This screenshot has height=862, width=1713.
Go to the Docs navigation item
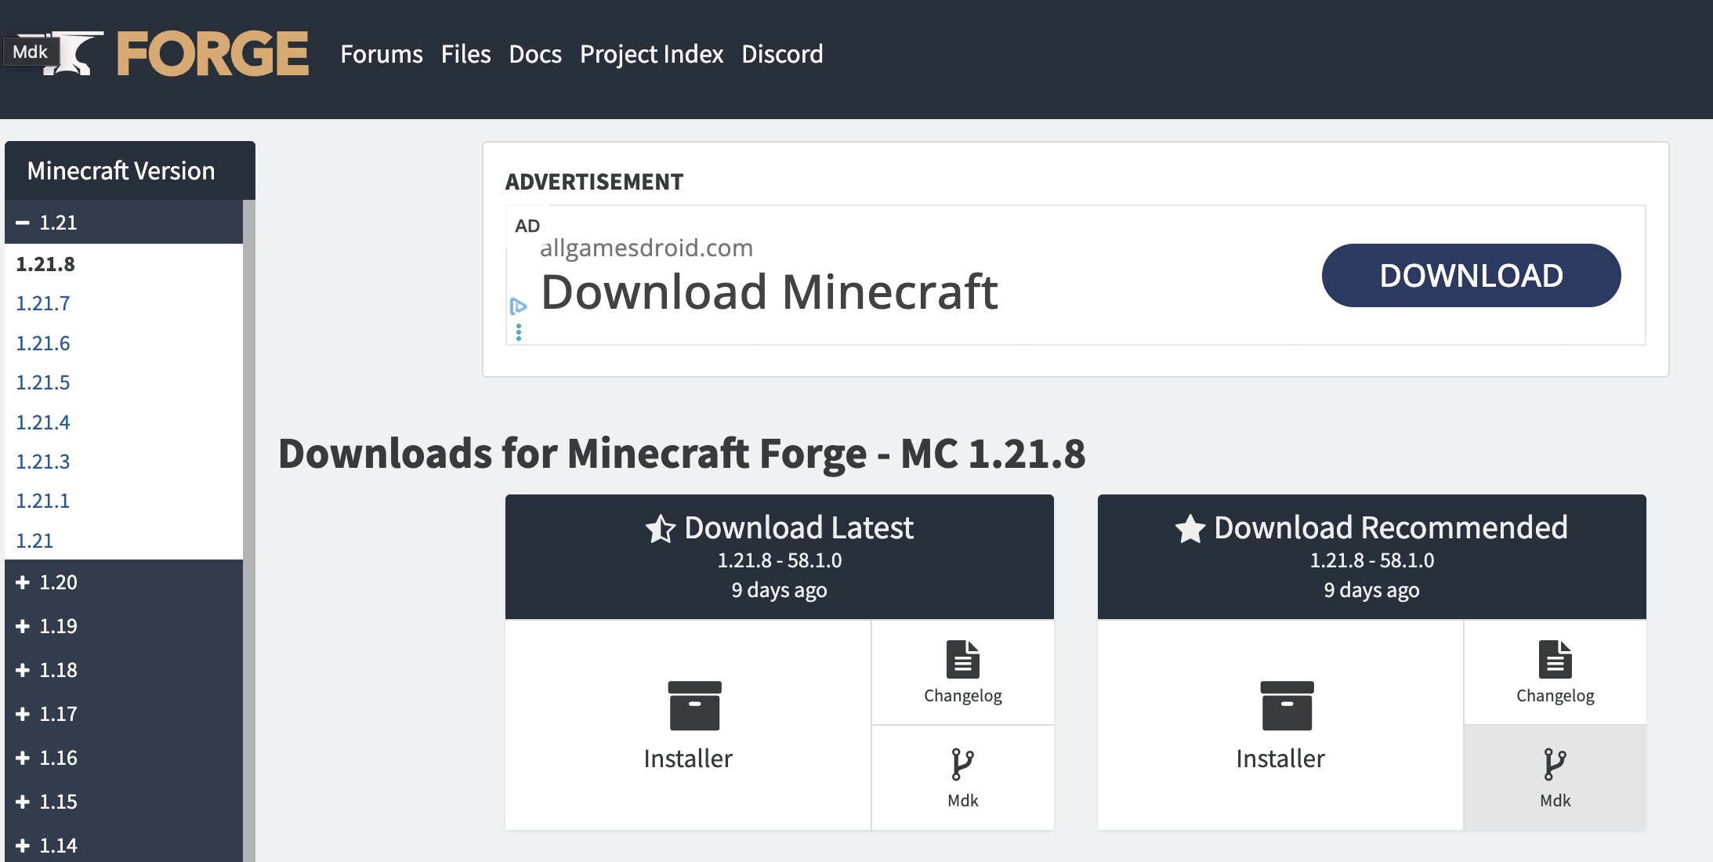tap(534, 54)
